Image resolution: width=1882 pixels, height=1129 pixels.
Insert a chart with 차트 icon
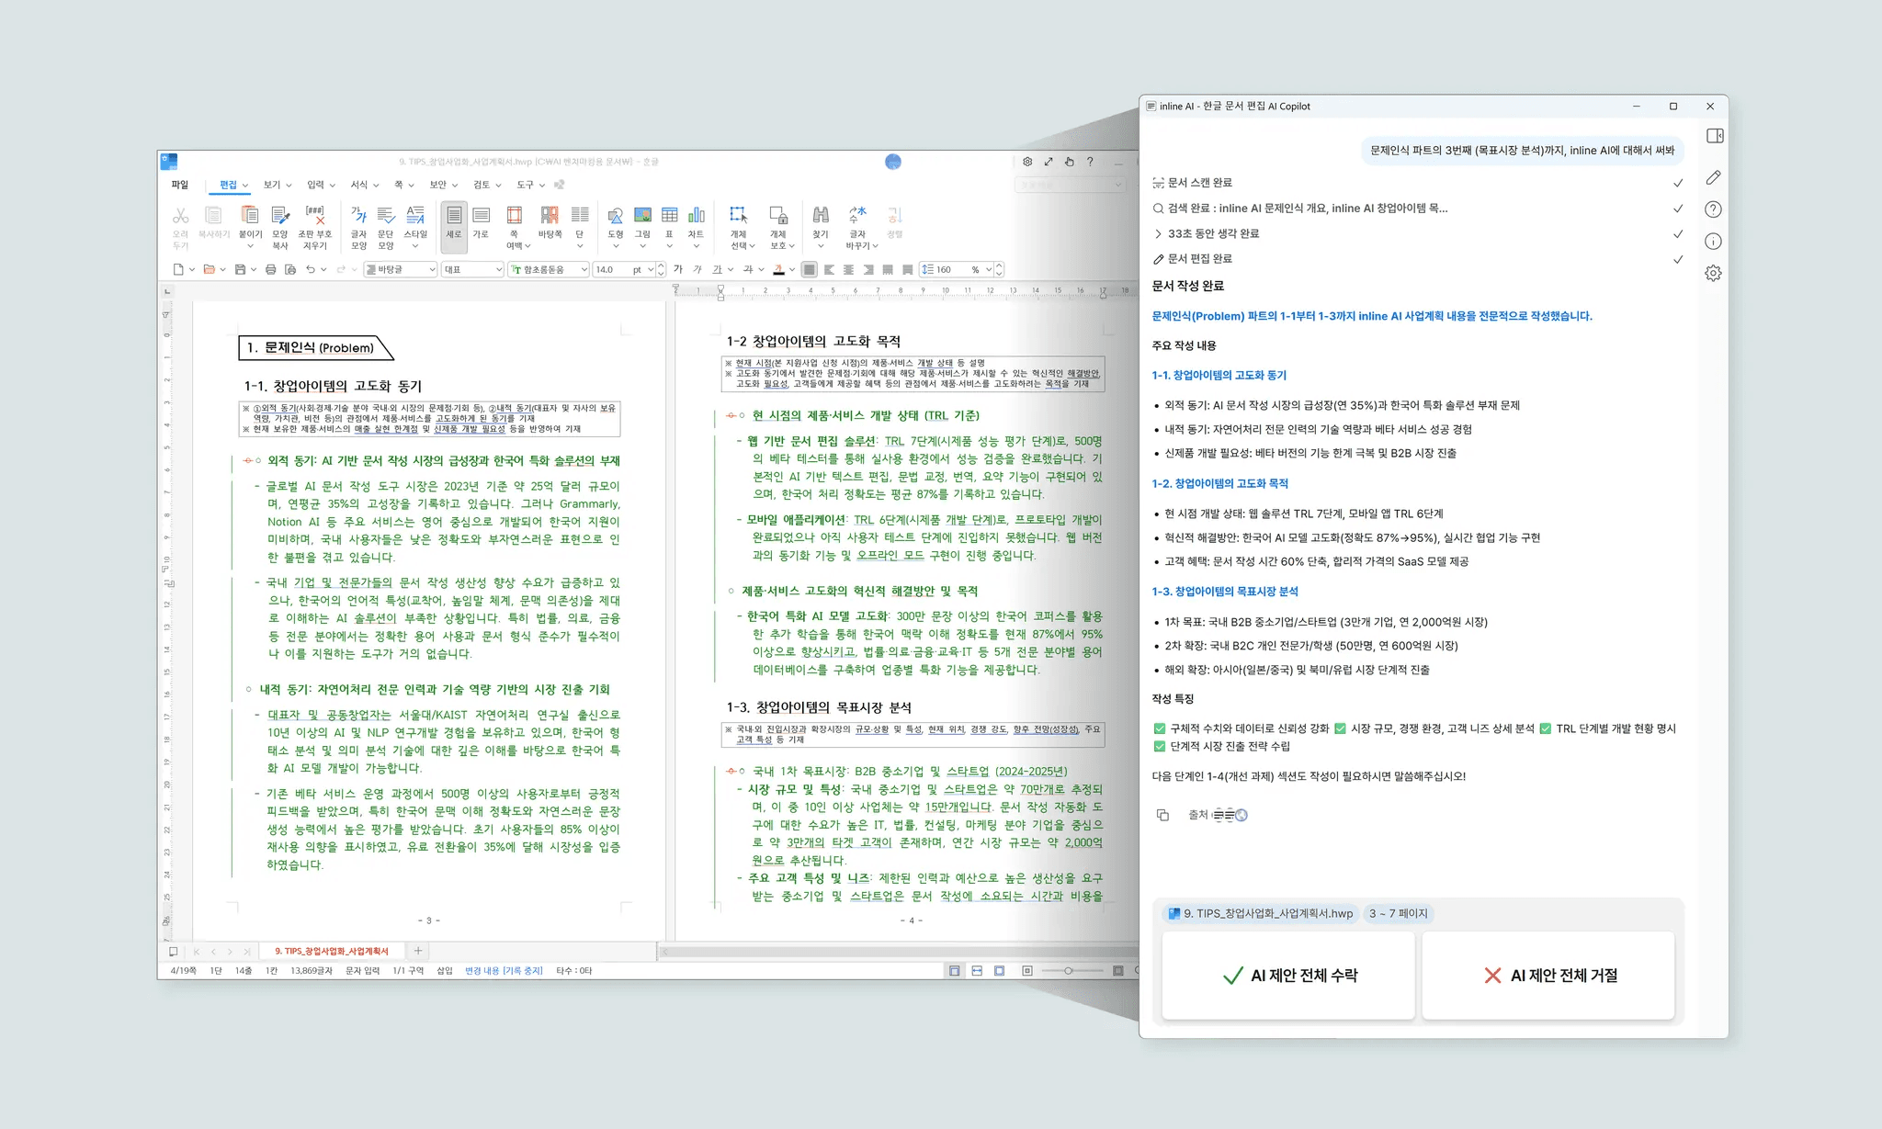point(697,216)
